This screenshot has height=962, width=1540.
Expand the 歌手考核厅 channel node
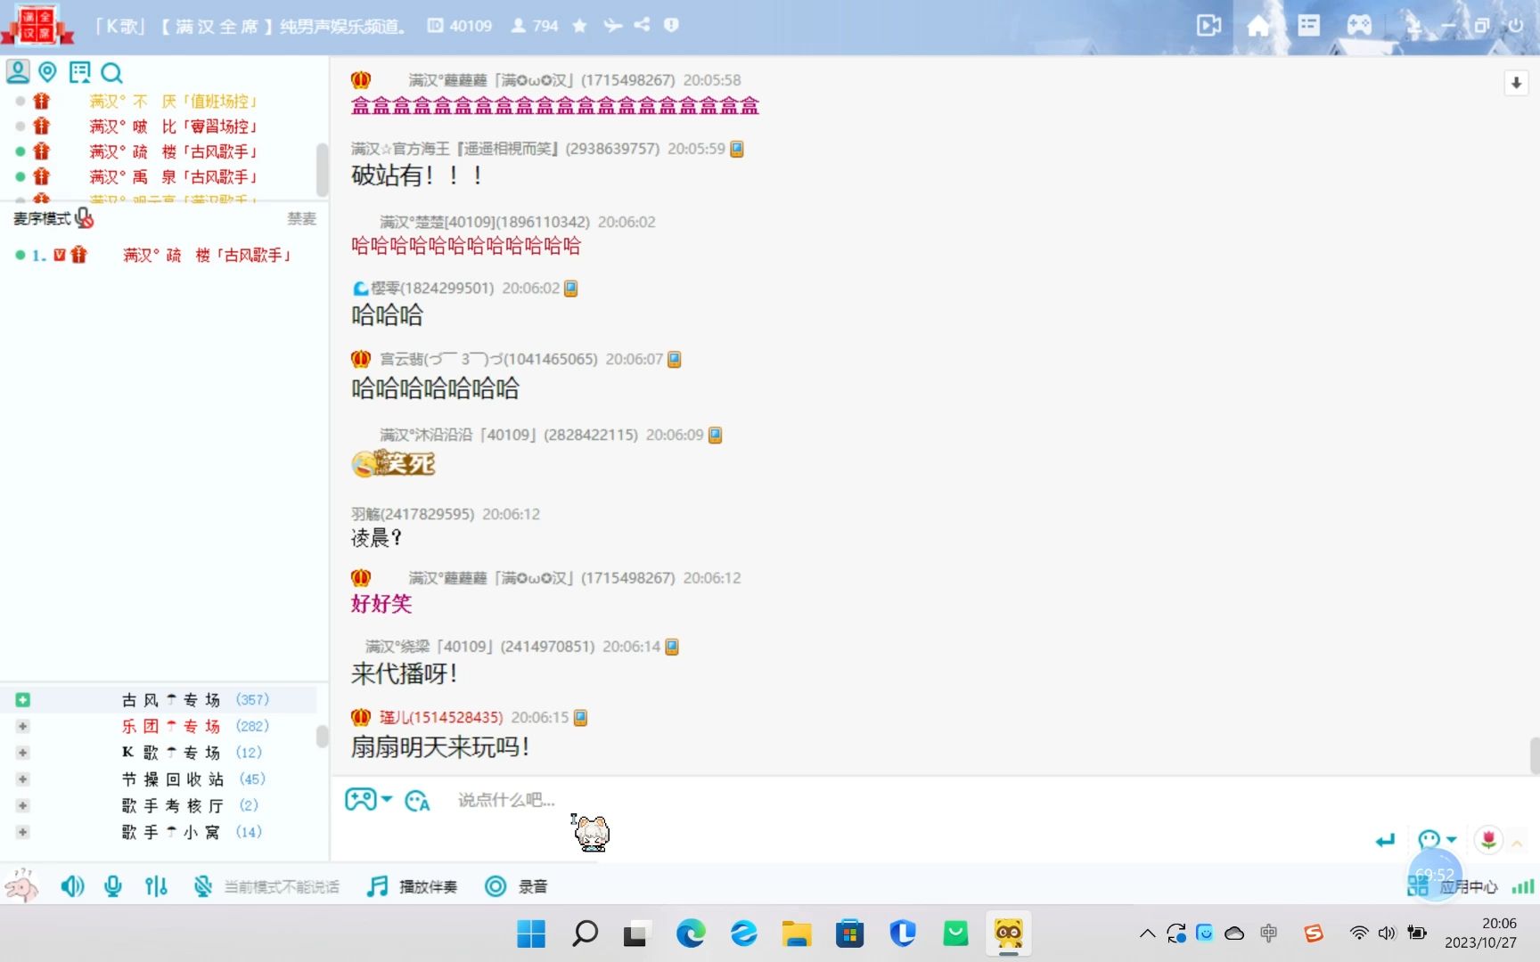22,805
